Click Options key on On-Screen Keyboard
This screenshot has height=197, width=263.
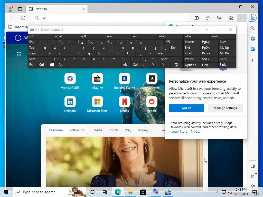(x=192, y=65)
